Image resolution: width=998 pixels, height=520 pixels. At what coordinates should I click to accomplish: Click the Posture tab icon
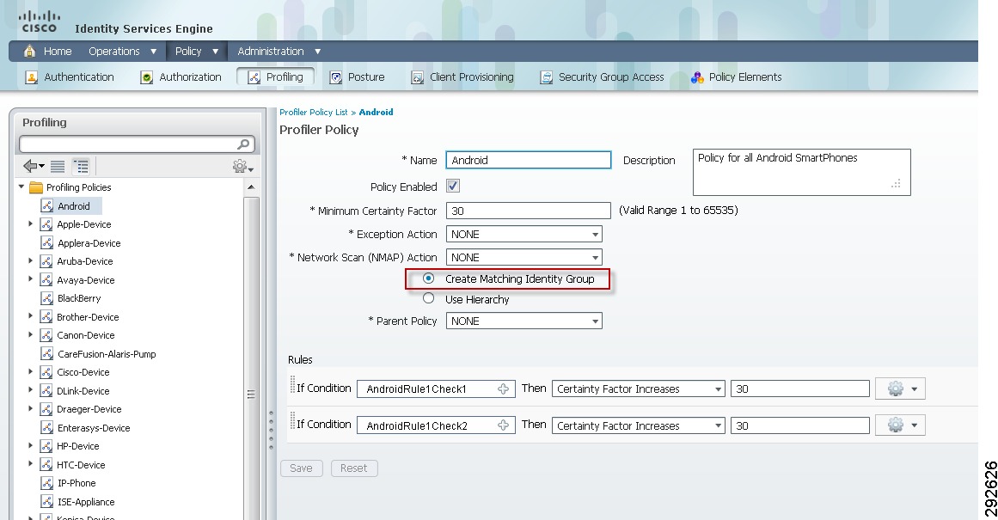coord(336,77)
